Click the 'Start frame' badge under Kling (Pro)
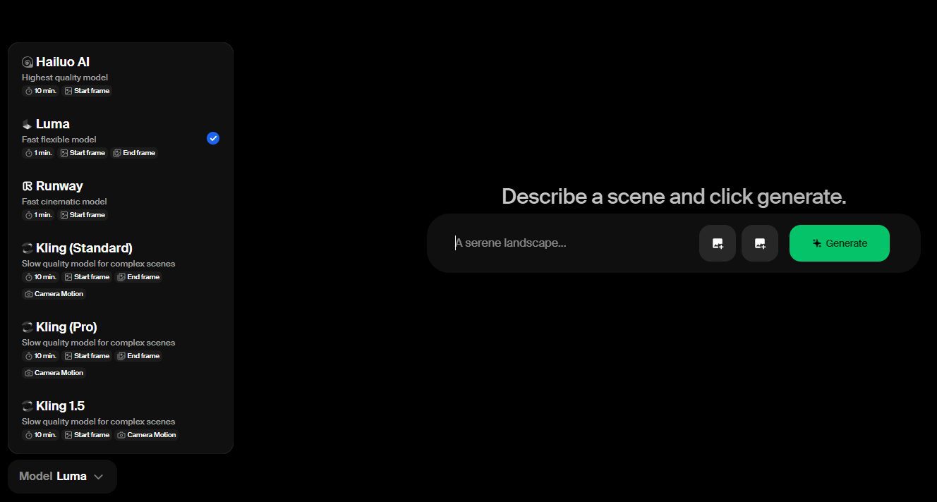 [87, 356]
